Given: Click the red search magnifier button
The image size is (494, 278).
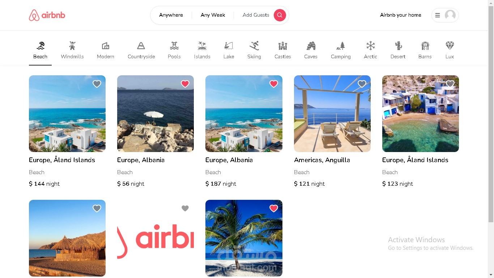Looking at the screenshot, I should click(280, 15).
